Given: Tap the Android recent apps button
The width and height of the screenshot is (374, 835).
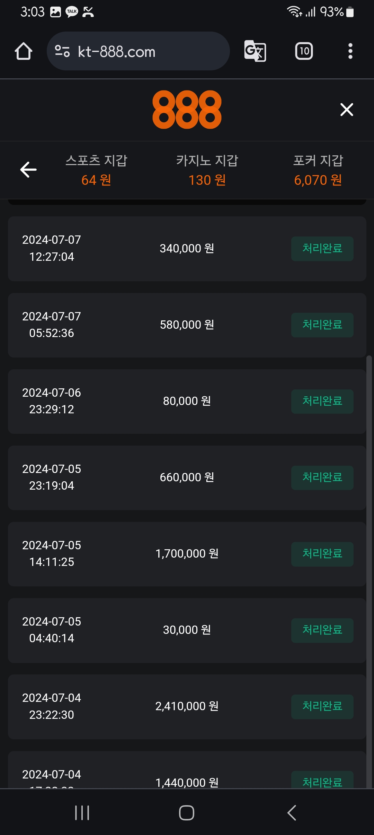Looking at the screenshot, I should point(82,812).
